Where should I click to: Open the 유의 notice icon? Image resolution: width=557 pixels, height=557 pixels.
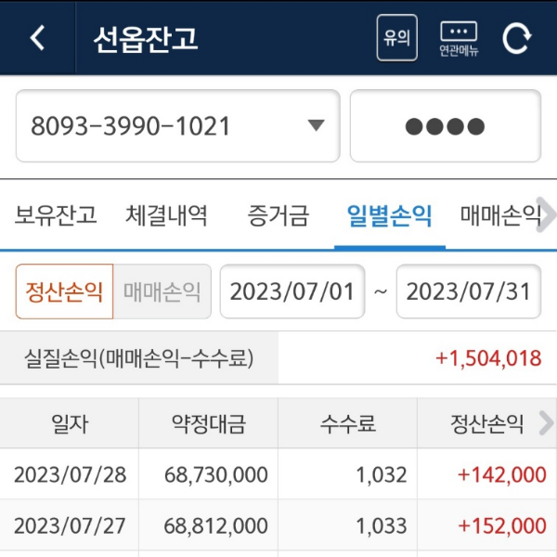(396, 38)
